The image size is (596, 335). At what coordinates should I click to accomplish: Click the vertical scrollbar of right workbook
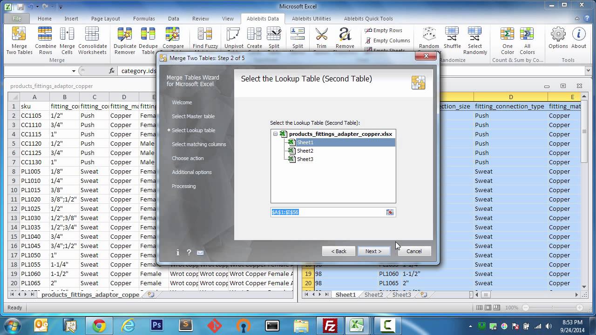584,191
